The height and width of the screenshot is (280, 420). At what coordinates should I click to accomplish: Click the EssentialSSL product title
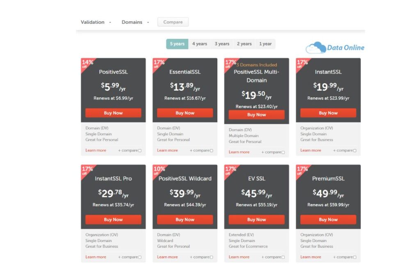click(185, 72)
